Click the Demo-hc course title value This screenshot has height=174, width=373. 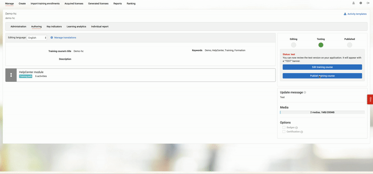tap(78, 51)
